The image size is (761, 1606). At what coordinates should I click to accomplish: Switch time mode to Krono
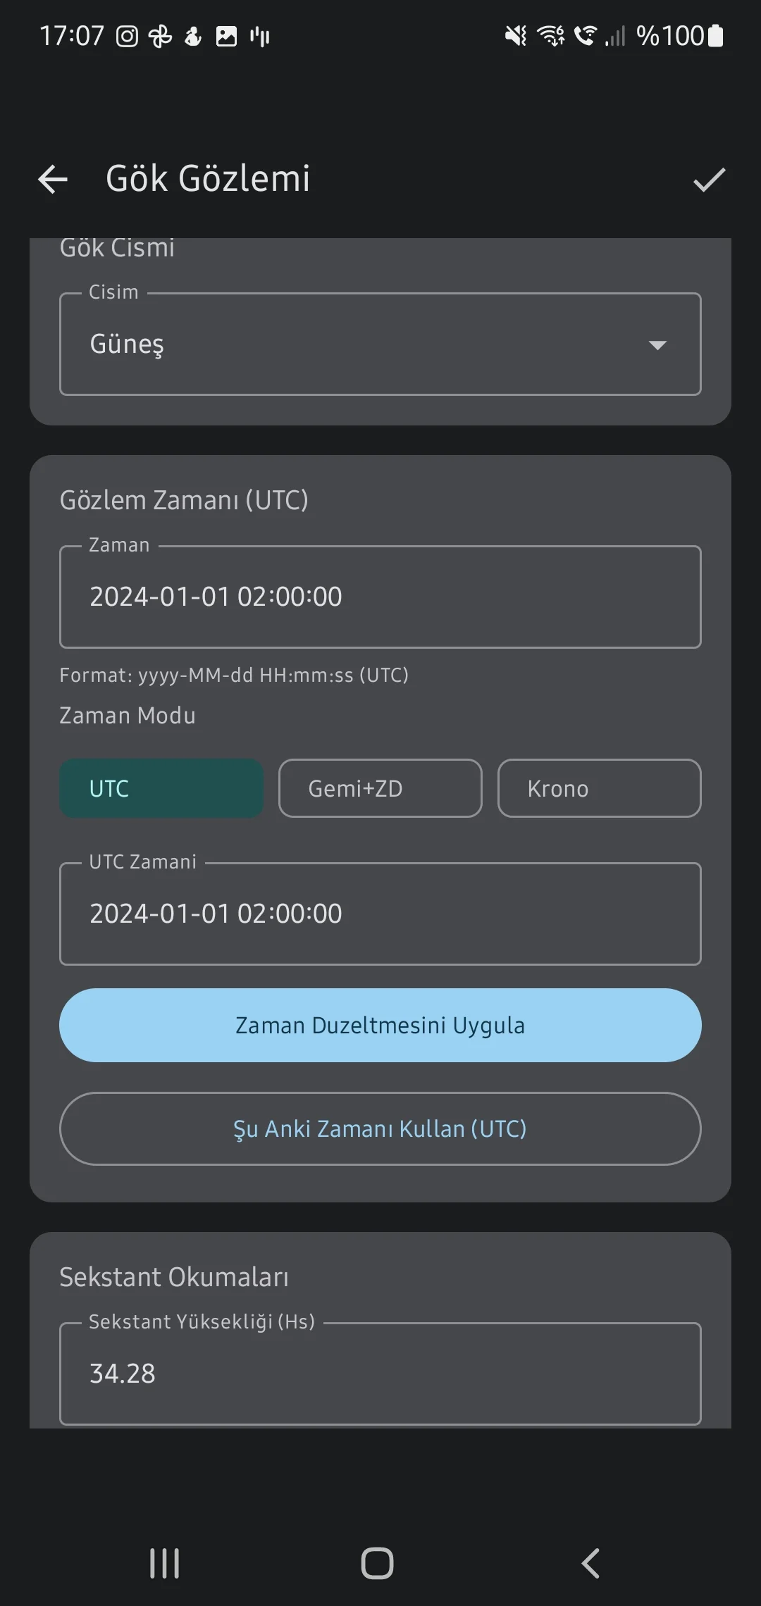(598, 788)
